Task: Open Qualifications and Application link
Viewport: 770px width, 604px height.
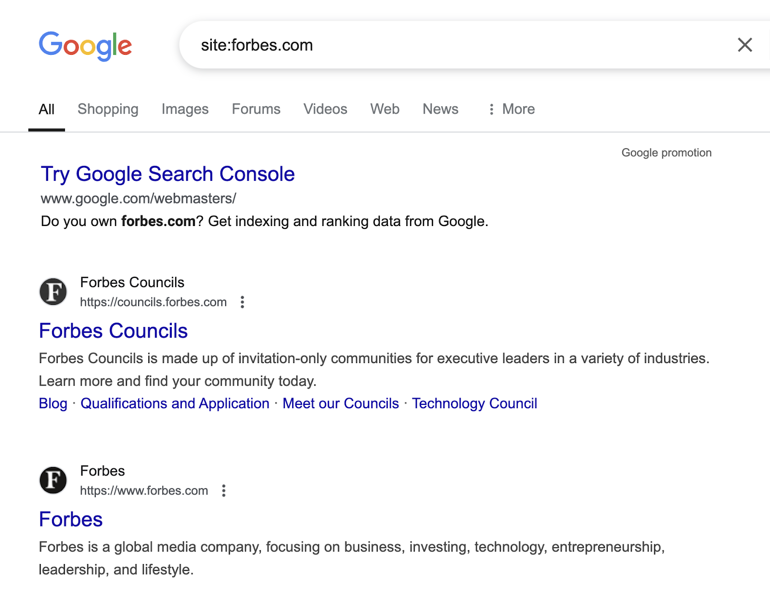Action: (x=175, y=403)
